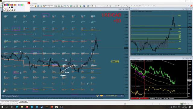This screenshot has width=193, height=109.
Task: Choose the erase-all ink tool
Action: (x=14, y=10)
